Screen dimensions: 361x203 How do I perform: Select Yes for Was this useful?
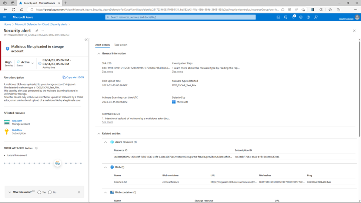39,192
